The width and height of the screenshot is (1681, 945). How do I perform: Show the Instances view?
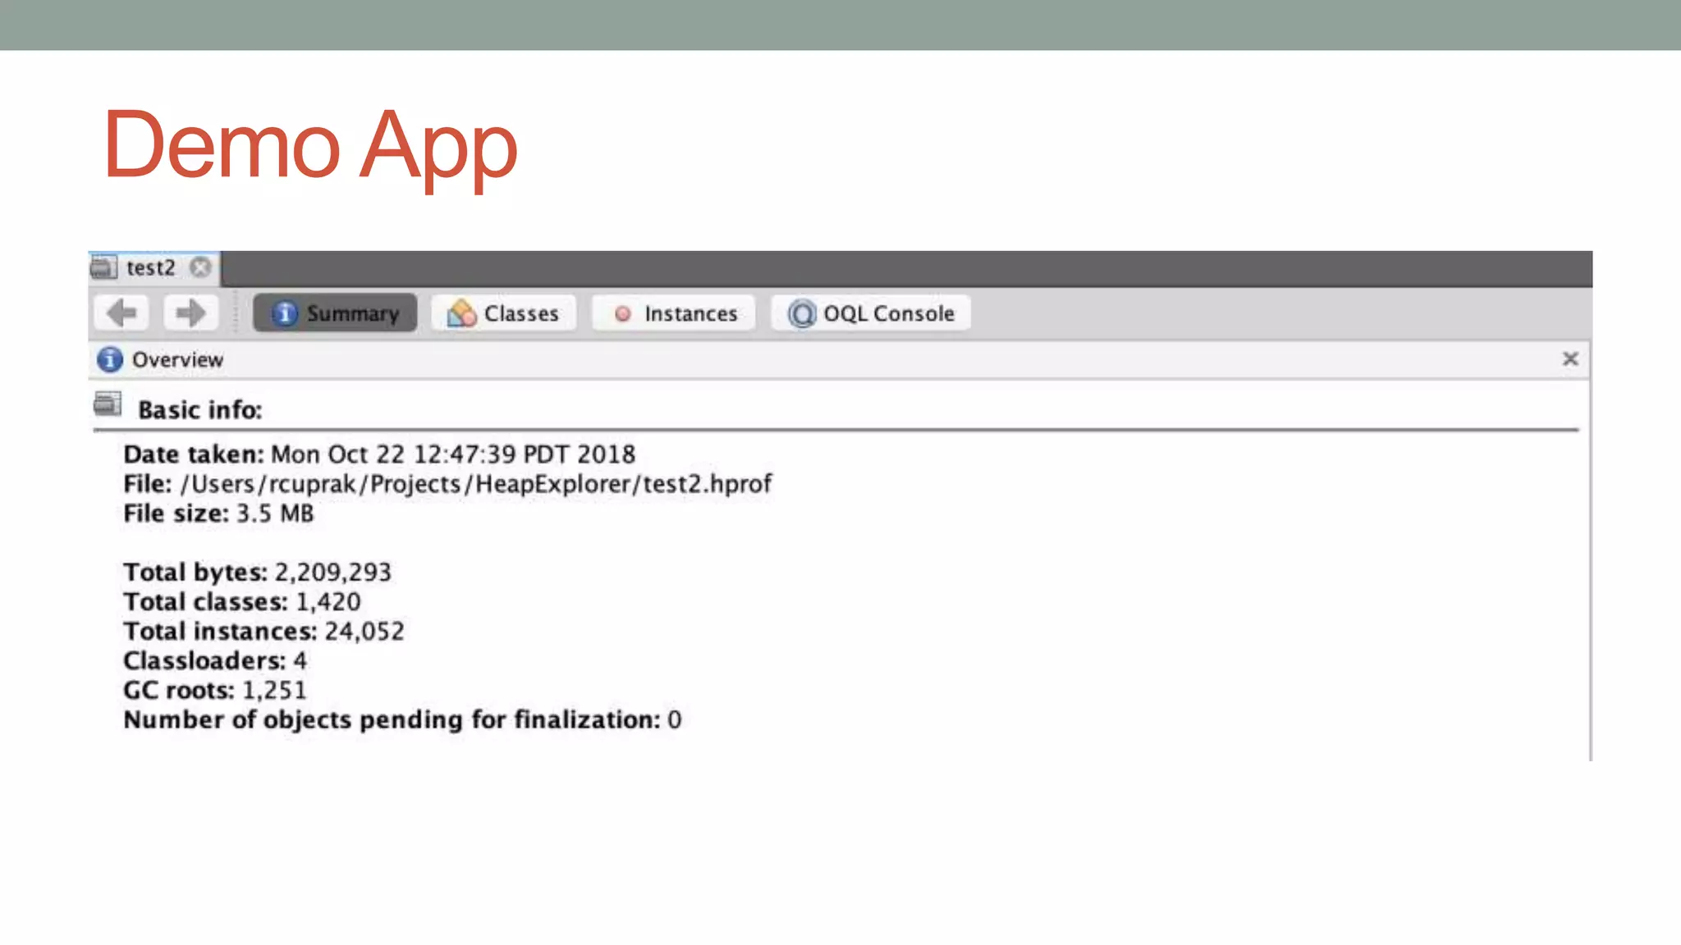coord(675,313)
